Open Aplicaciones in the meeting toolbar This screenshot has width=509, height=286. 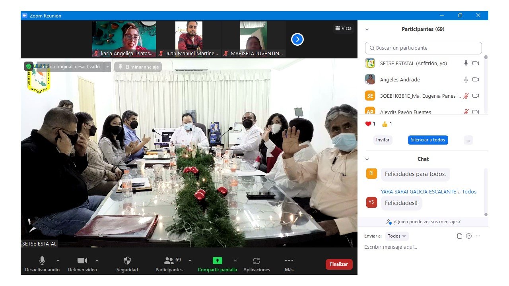(x=256, y=261)
